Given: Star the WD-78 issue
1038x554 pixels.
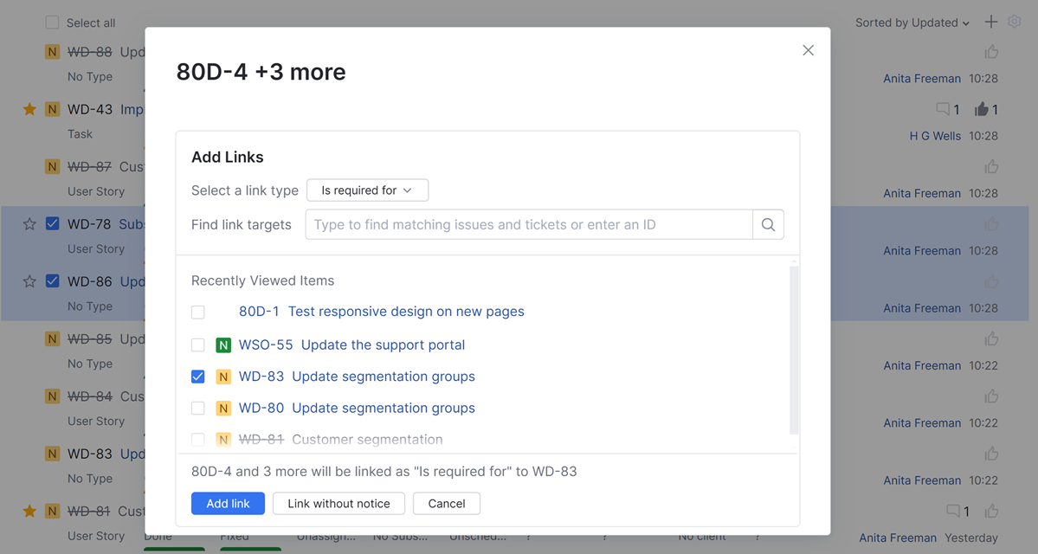Looking at the screenshot, I should (x=29, y=224).
